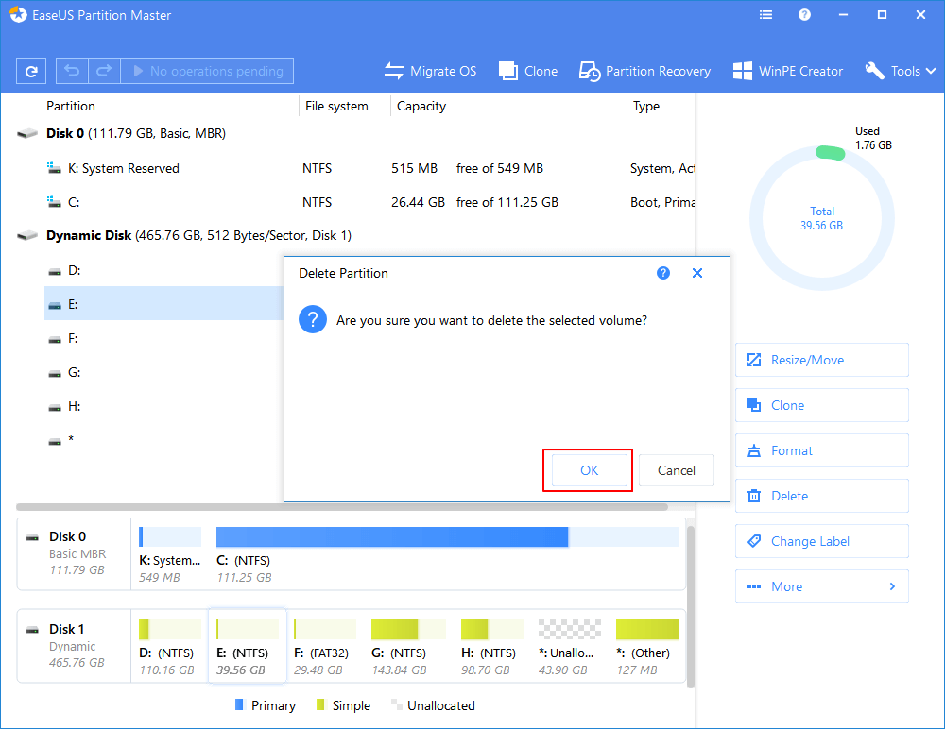Select the E: volume row

[163, 304]
